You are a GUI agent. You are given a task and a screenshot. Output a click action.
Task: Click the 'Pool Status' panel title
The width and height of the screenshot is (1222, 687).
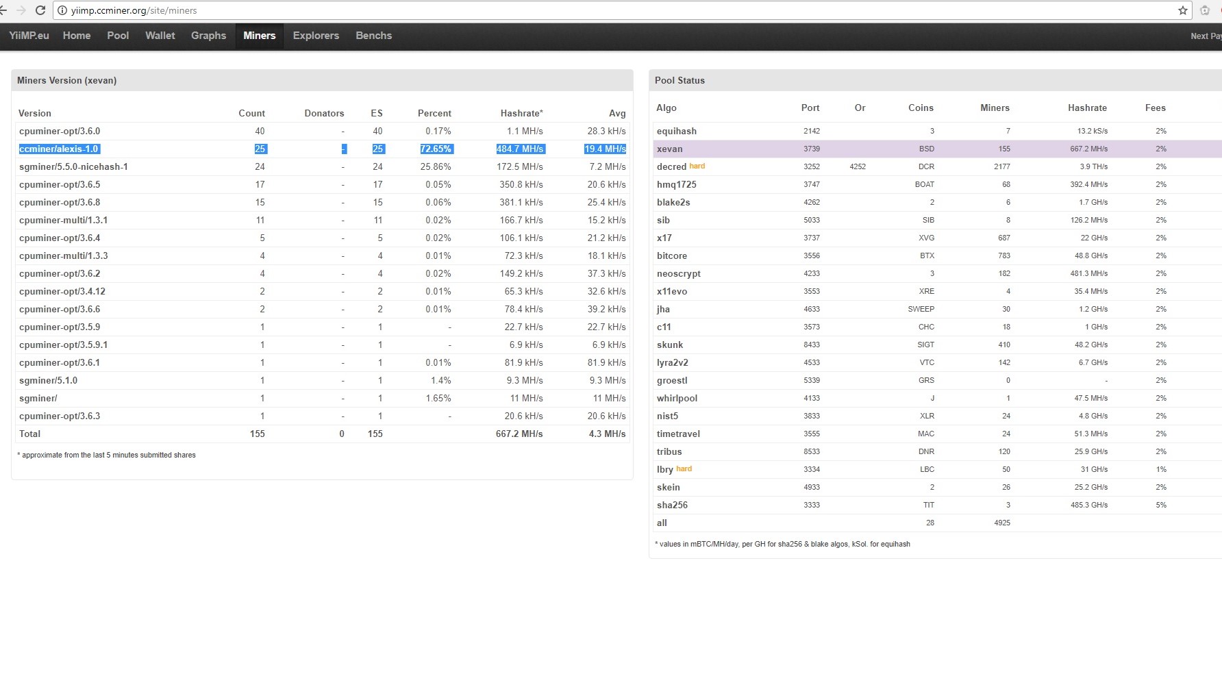click(x=679, y=80)
